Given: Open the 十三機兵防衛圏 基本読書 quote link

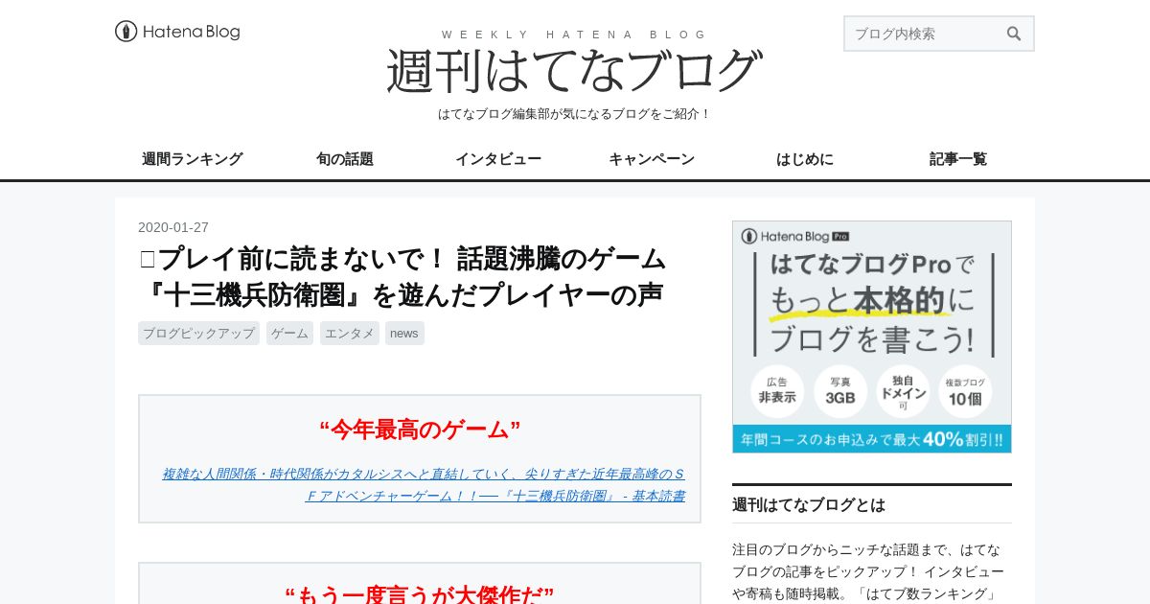Looking at the screenshot, I should coord(424,485).
